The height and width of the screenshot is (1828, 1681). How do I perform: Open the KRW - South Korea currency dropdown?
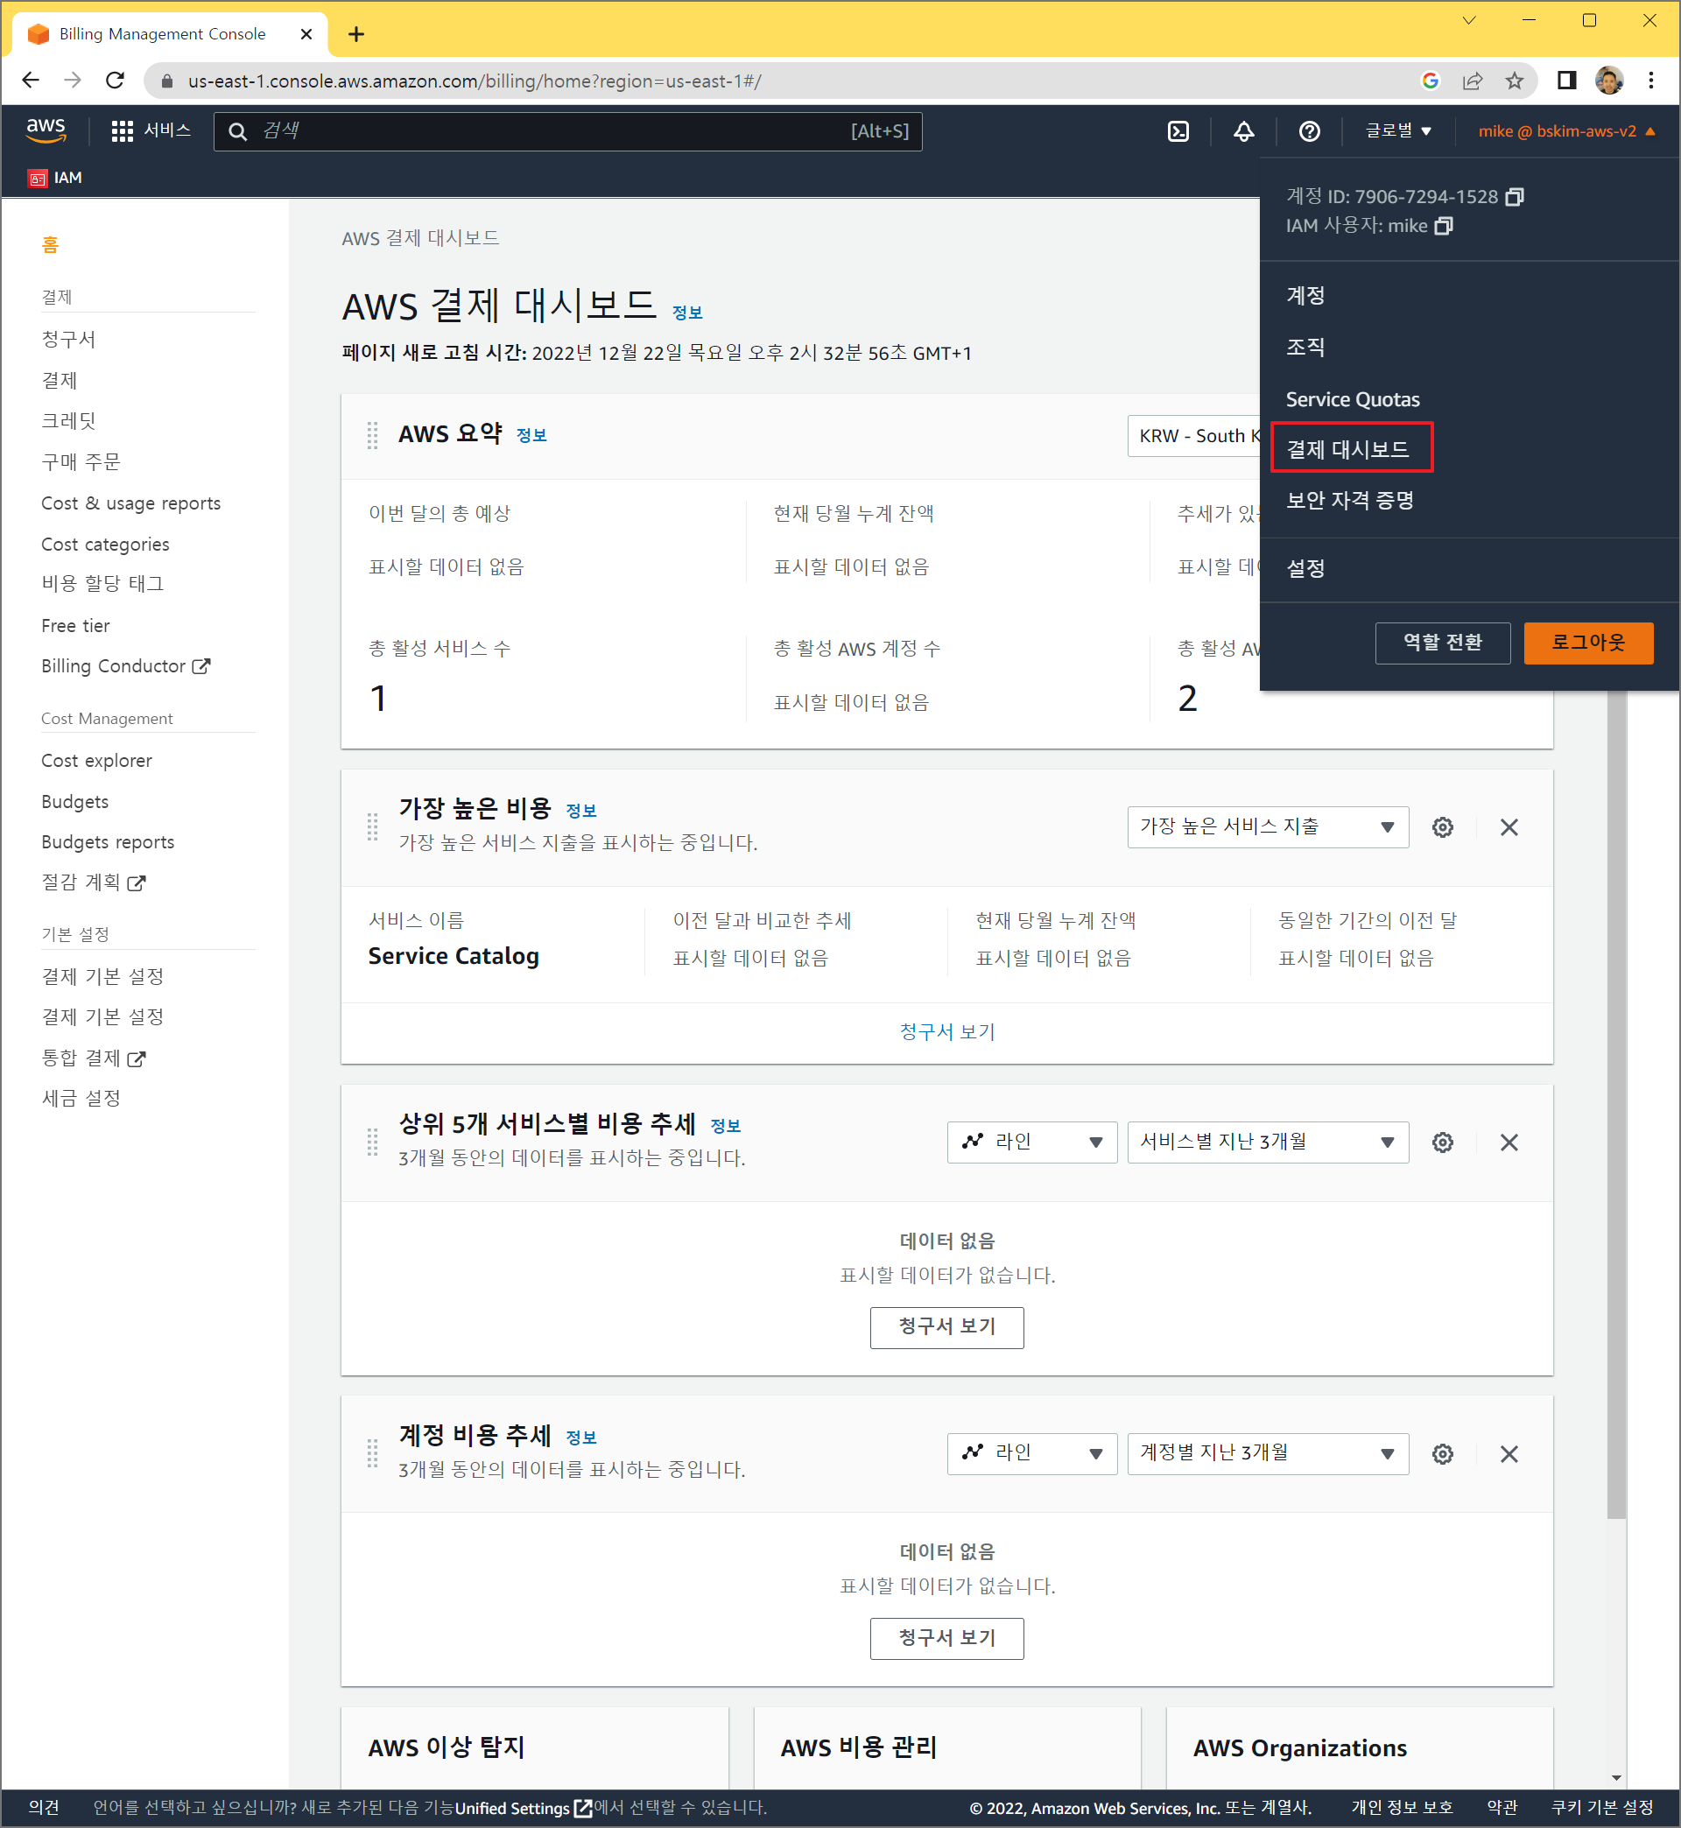(x=1193, y=436)
